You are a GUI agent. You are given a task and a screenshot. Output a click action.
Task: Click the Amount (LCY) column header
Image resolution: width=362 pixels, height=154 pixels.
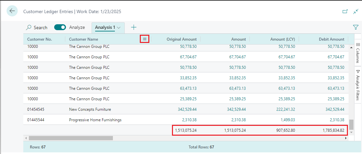(283, 39)
